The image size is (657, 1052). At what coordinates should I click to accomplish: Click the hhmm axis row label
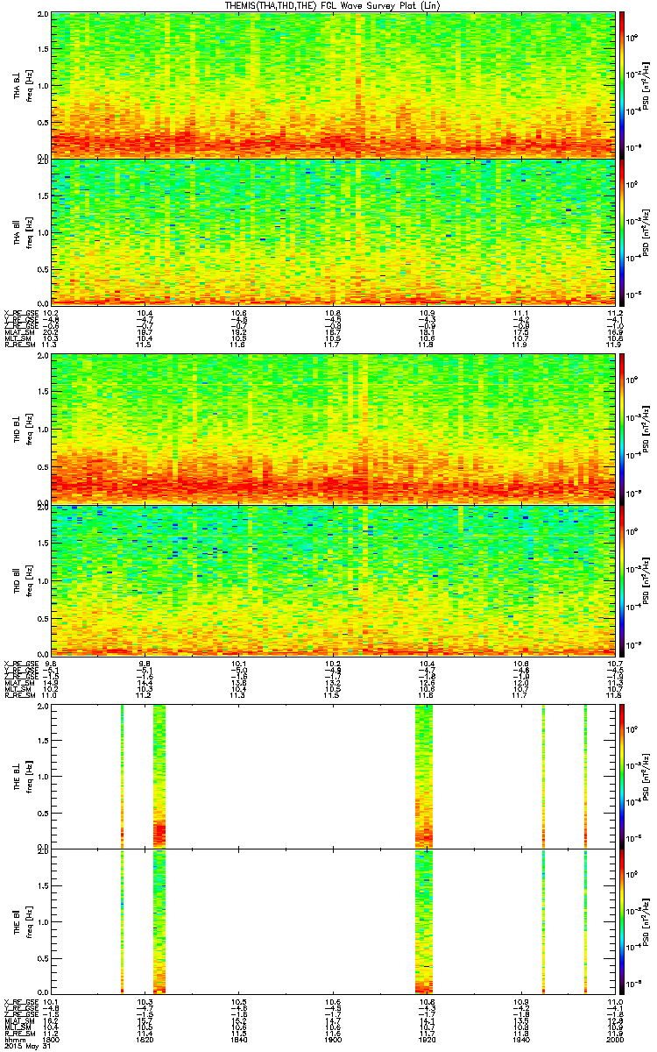pyautogui.click(x=13, y=1041)
